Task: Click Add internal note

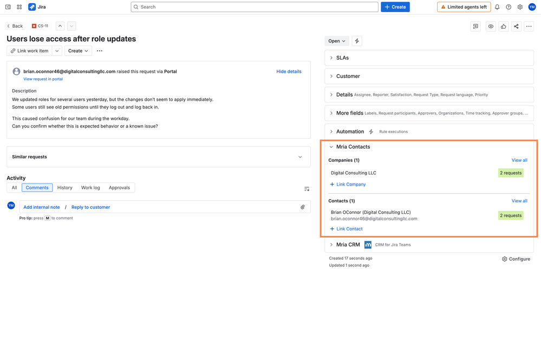Action: tap(42, 207)
